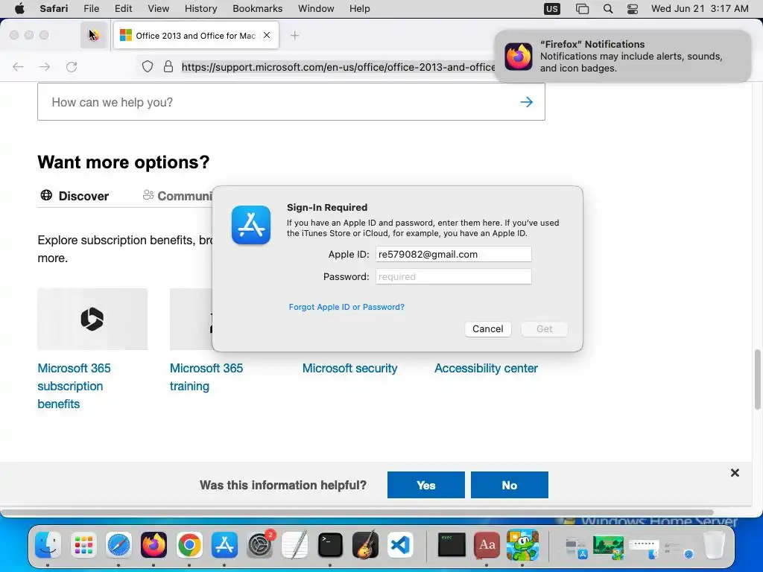This screenshot has height=572, width=763.
Task: Click the date and time in menu bar
Action: 700,8
